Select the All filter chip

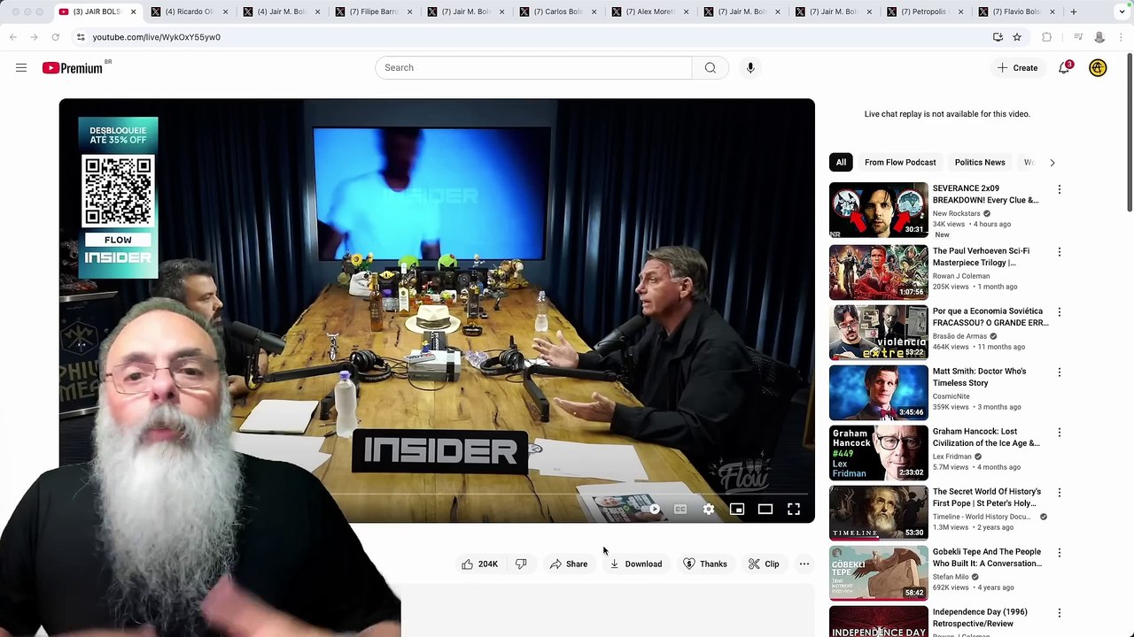(841, 163)
